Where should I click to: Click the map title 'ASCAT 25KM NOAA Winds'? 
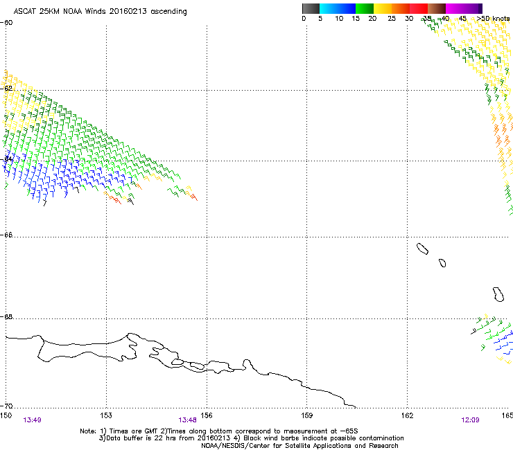60,11
